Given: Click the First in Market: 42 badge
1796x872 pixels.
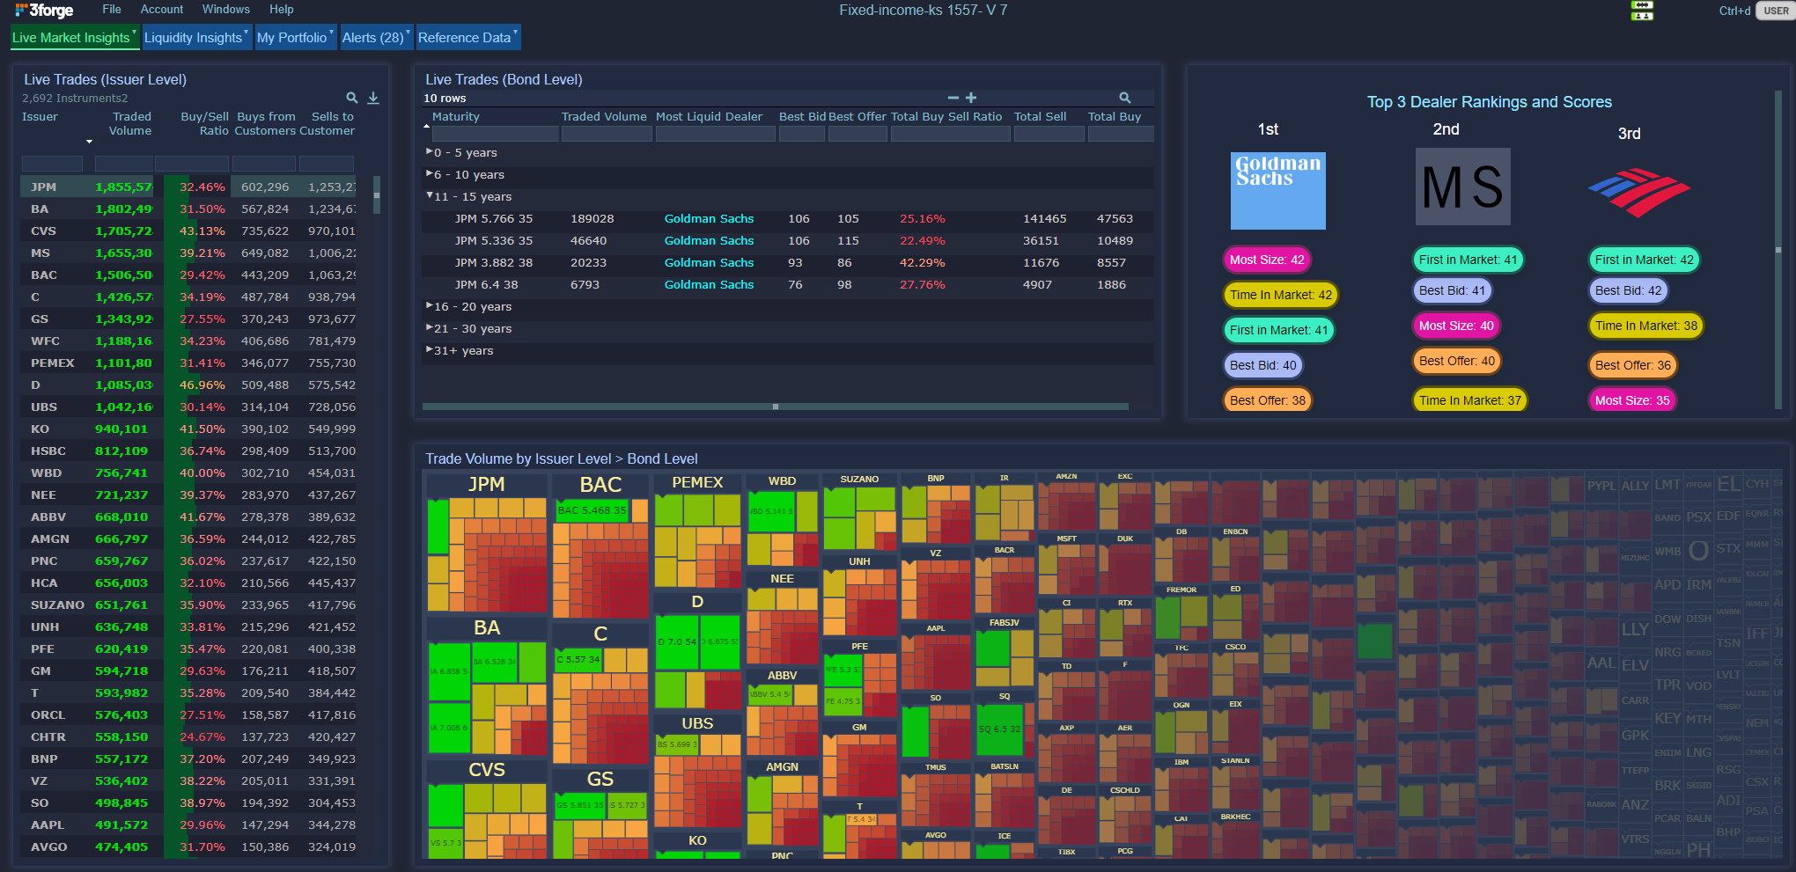Looking at the screenshot, I should [1644, 260].
